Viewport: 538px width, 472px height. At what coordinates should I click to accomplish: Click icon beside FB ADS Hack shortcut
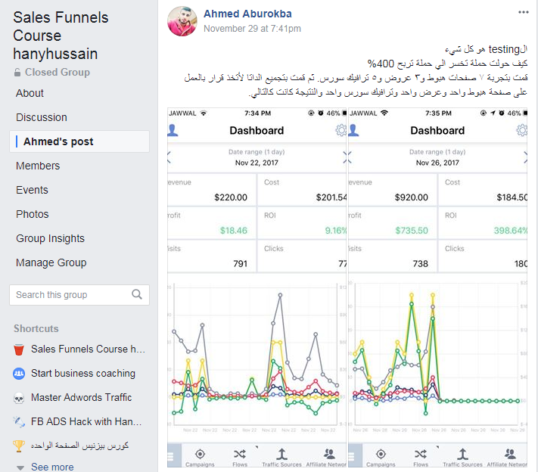(x=19, y=422)
